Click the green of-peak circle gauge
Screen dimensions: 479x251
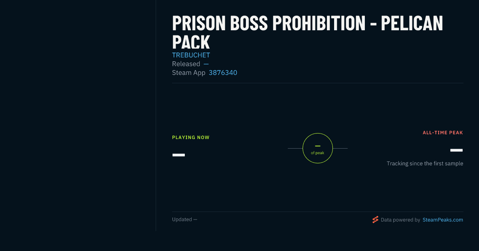click(318, 148)
